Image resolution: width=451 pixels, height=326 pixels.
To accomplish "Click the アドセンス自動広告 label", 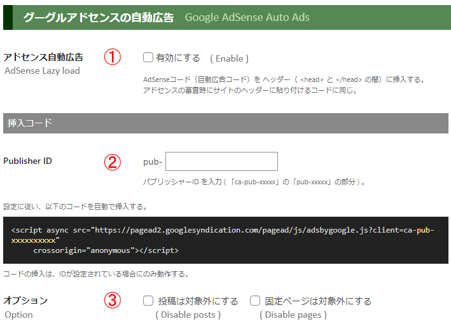I will click(43, 57).
